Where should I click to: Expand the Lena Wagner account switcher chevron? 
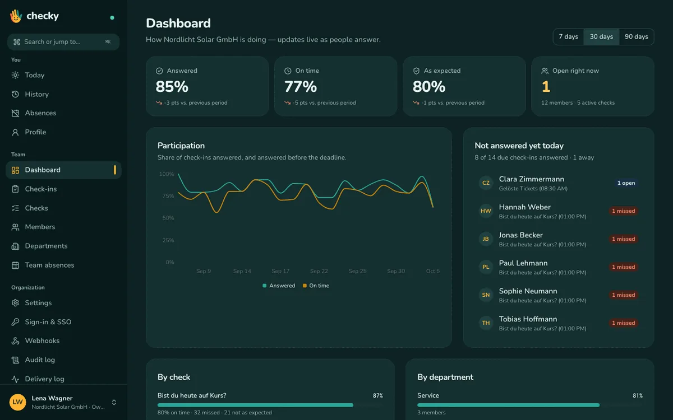(114, 402)
